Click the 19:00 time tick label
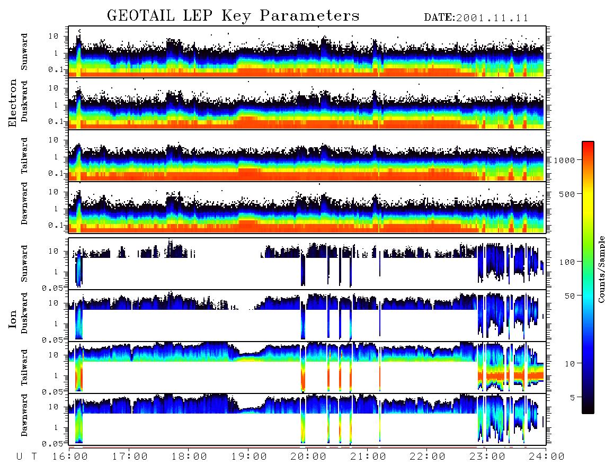The image size is (605, 466). 249,456
